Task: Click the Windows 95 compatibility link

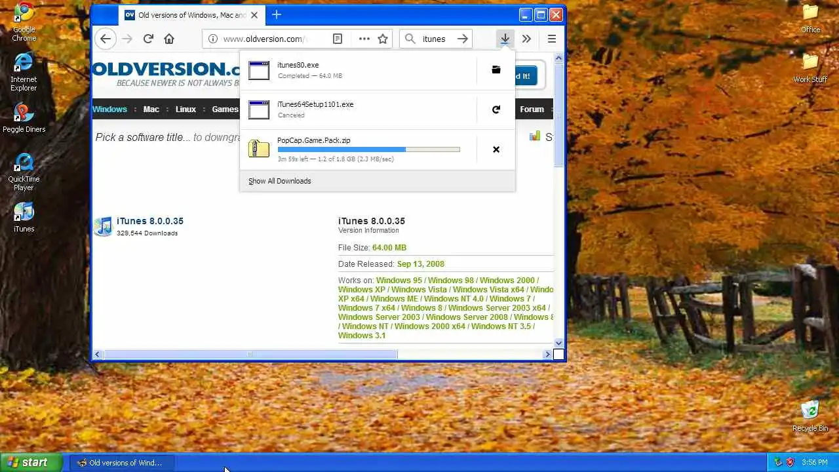Action: pos(399,281)
